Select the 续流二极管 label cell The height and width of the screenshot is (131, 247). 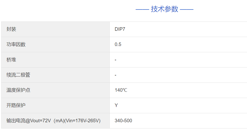coord(18,75)
